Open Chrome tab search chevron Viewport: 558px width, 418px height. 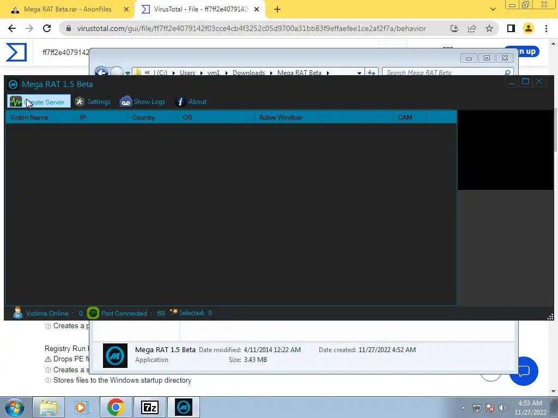[x=493, y=10]
